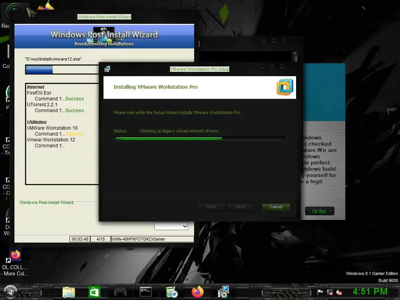The image size is (400, 300).
Task: Click the Action Center flag tray icon
Action: (x=320, y=292)
